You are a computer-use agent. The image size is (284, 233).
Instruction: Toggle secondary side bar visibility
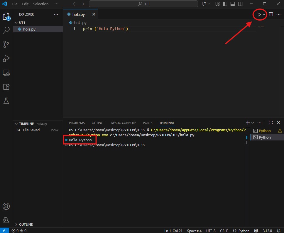click(240, 4)
